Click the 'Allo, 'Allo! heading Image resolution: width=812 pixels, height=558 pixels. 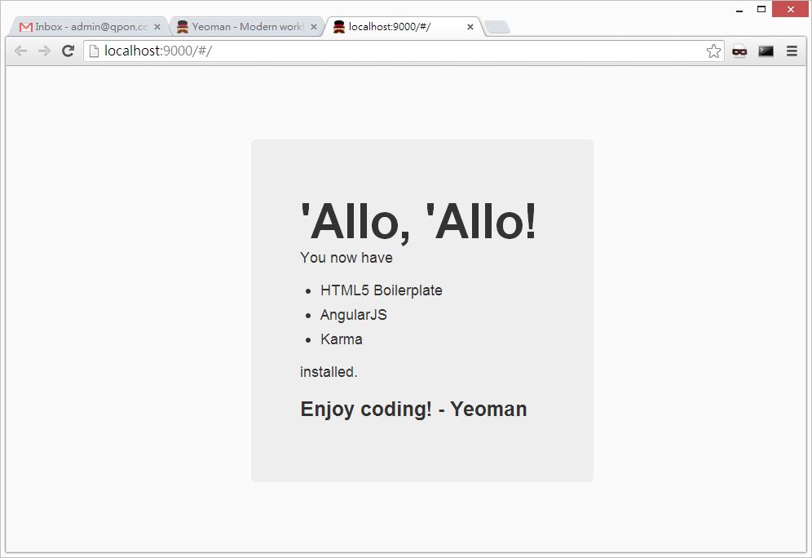[419, 221]
